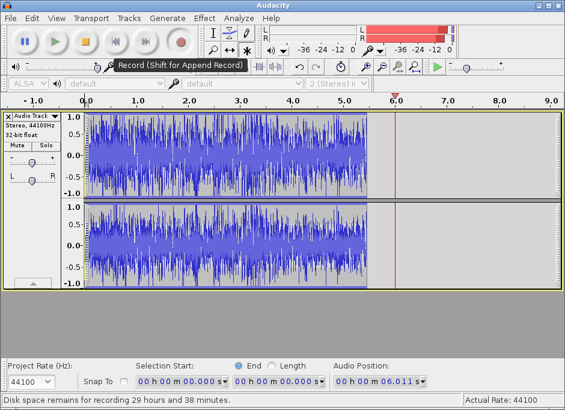
Task: Open the Analyze menu
Action: [239, 18]
